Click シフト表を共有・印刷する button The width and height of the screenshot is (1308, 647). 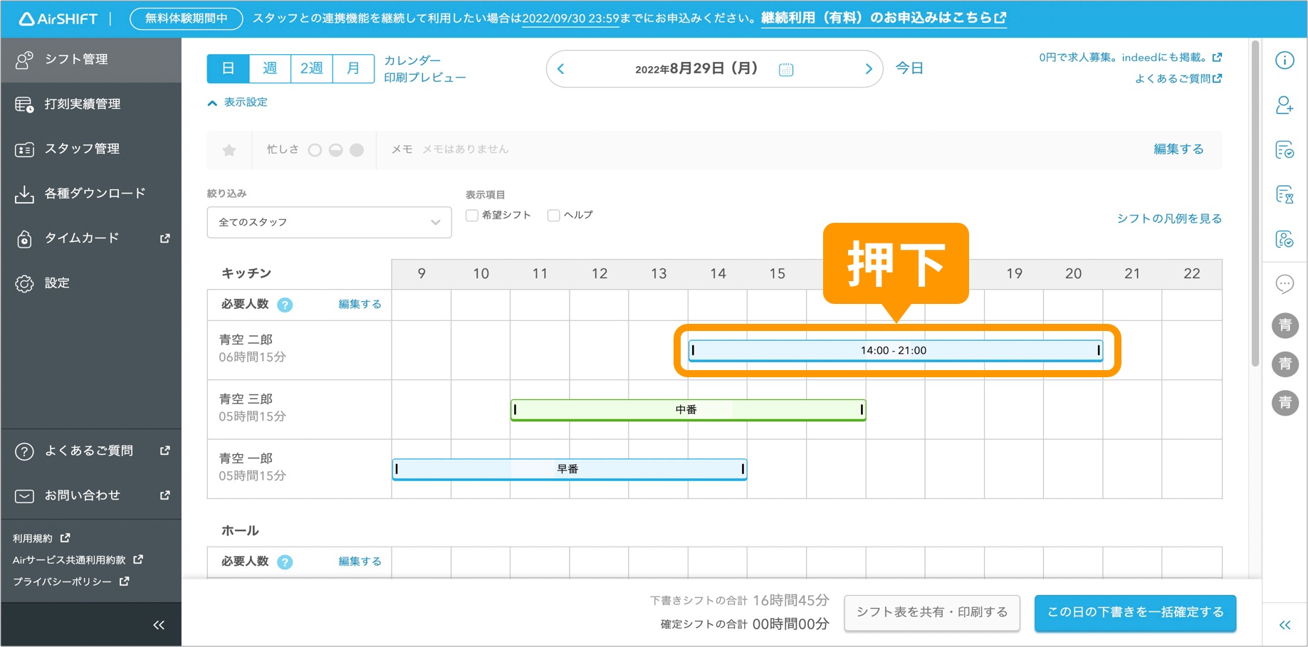[931, 612]
